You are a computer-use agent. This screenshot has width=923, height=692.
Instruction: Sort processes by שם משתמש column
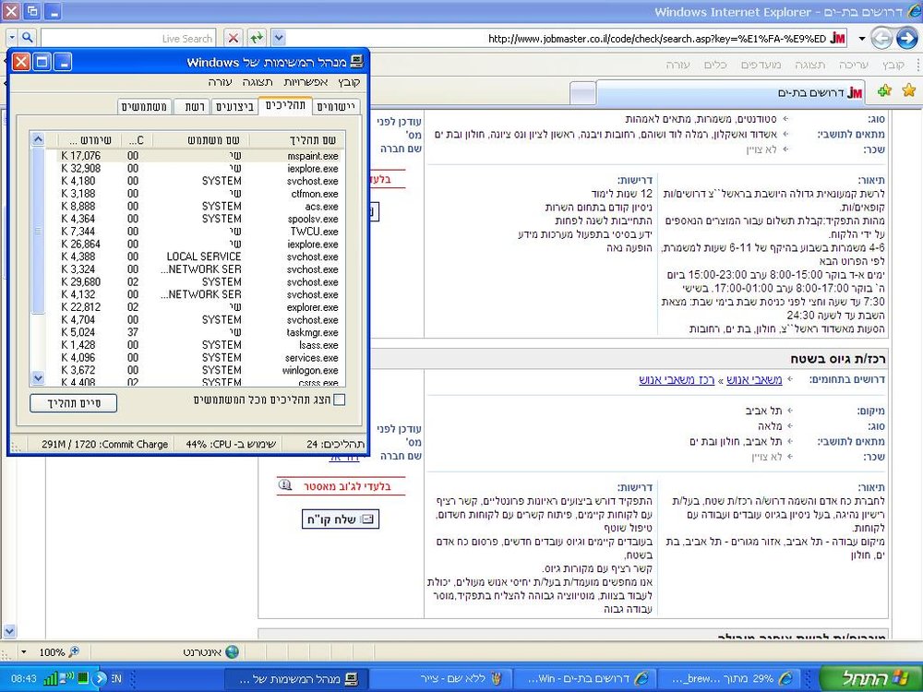(200, 140)
